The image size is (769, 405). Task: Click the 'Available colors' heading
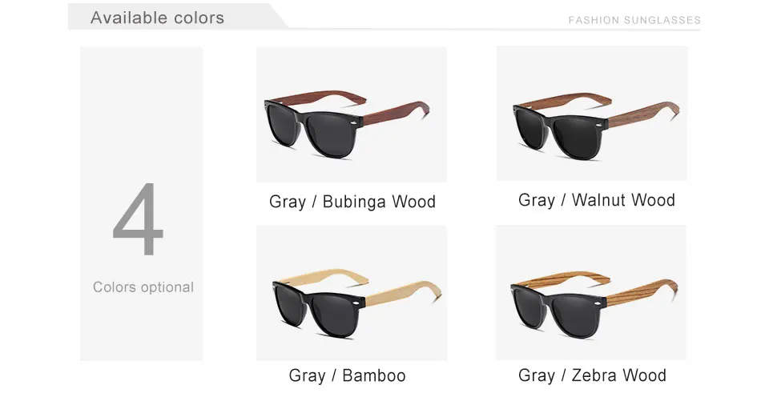pyautogui.click(x=158, y=18)
